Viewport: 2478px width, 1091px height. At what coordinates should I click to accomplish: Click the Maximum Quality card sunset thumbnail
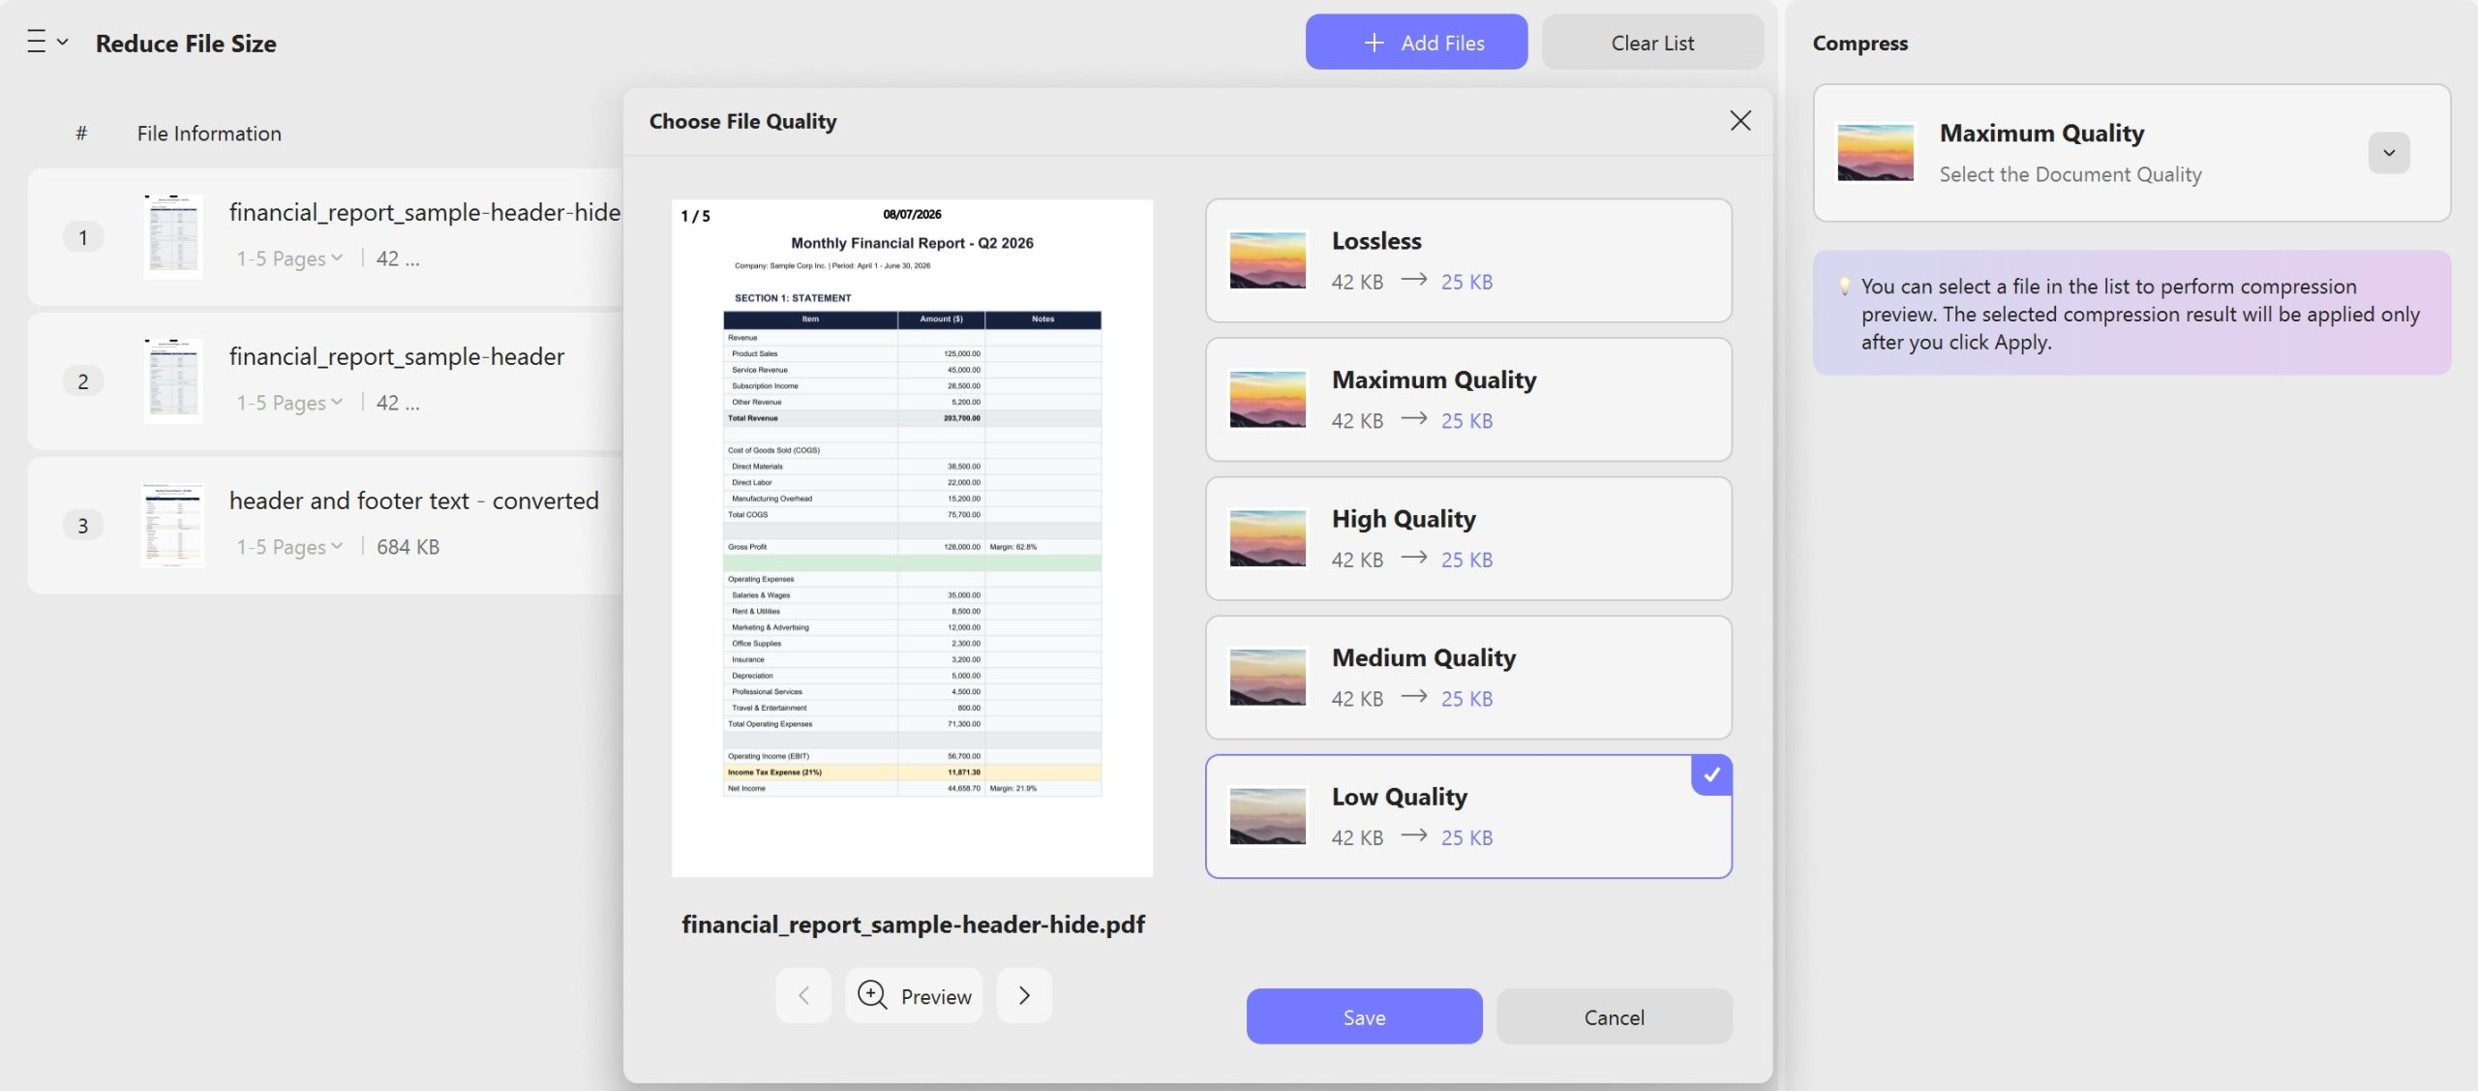[1267, 399]
